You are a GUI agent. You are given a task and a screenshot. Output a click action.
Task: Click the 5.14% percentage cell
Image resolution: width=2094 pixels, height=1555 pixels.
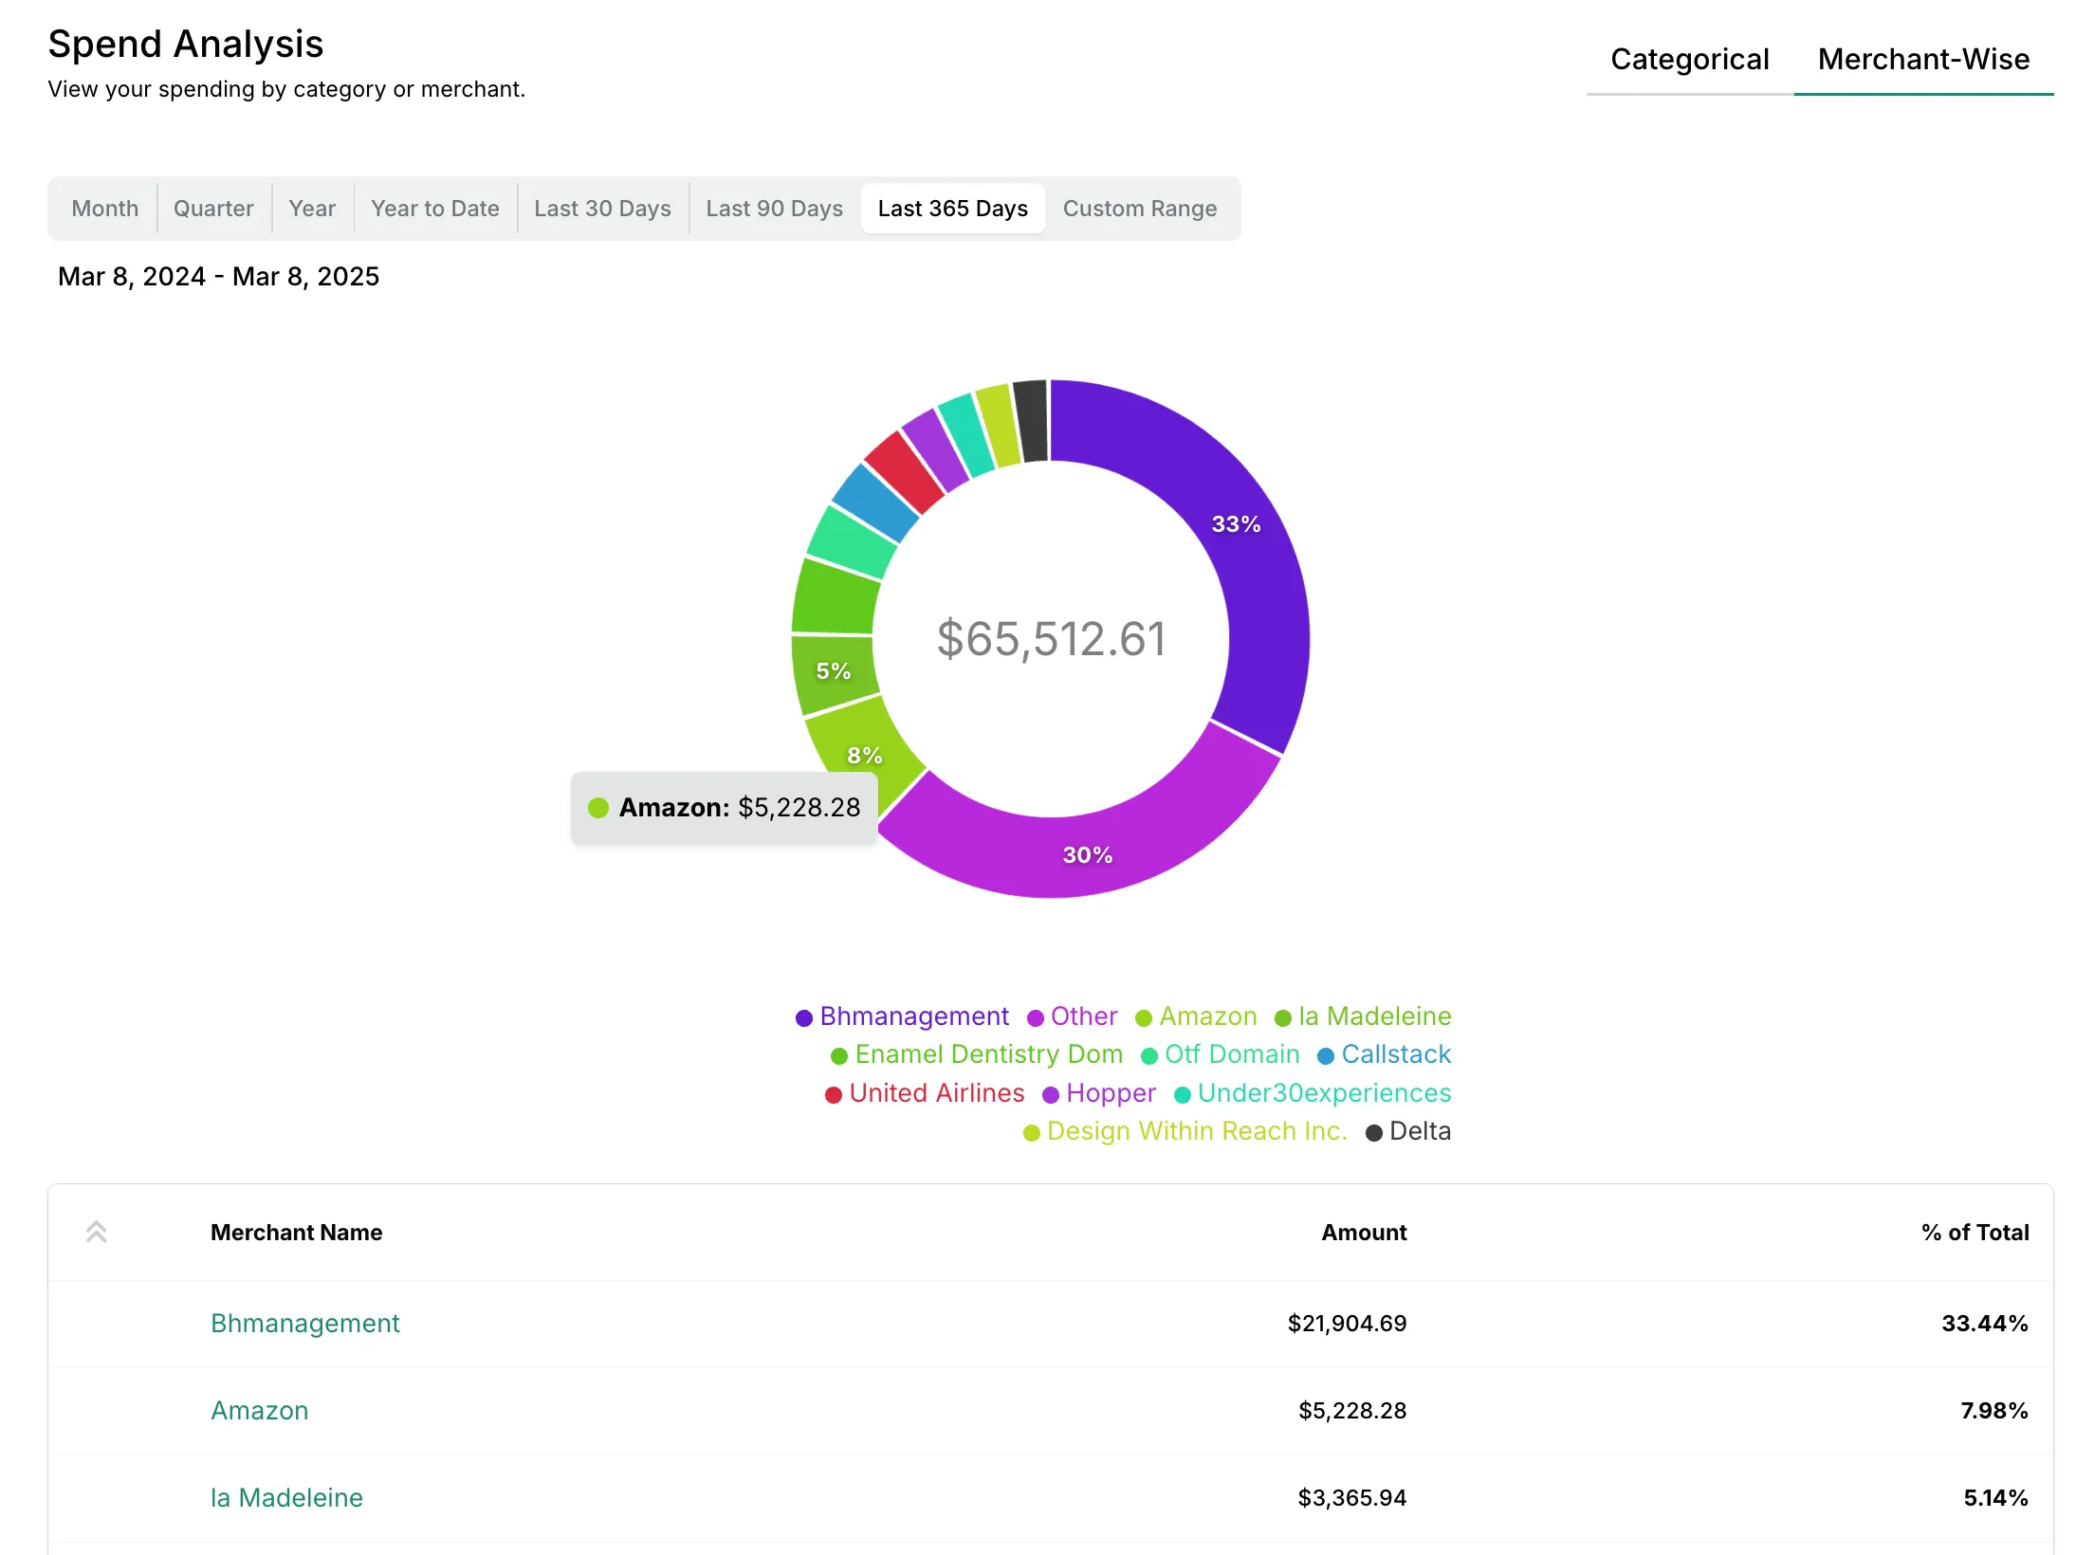tap(1995, 1498)
